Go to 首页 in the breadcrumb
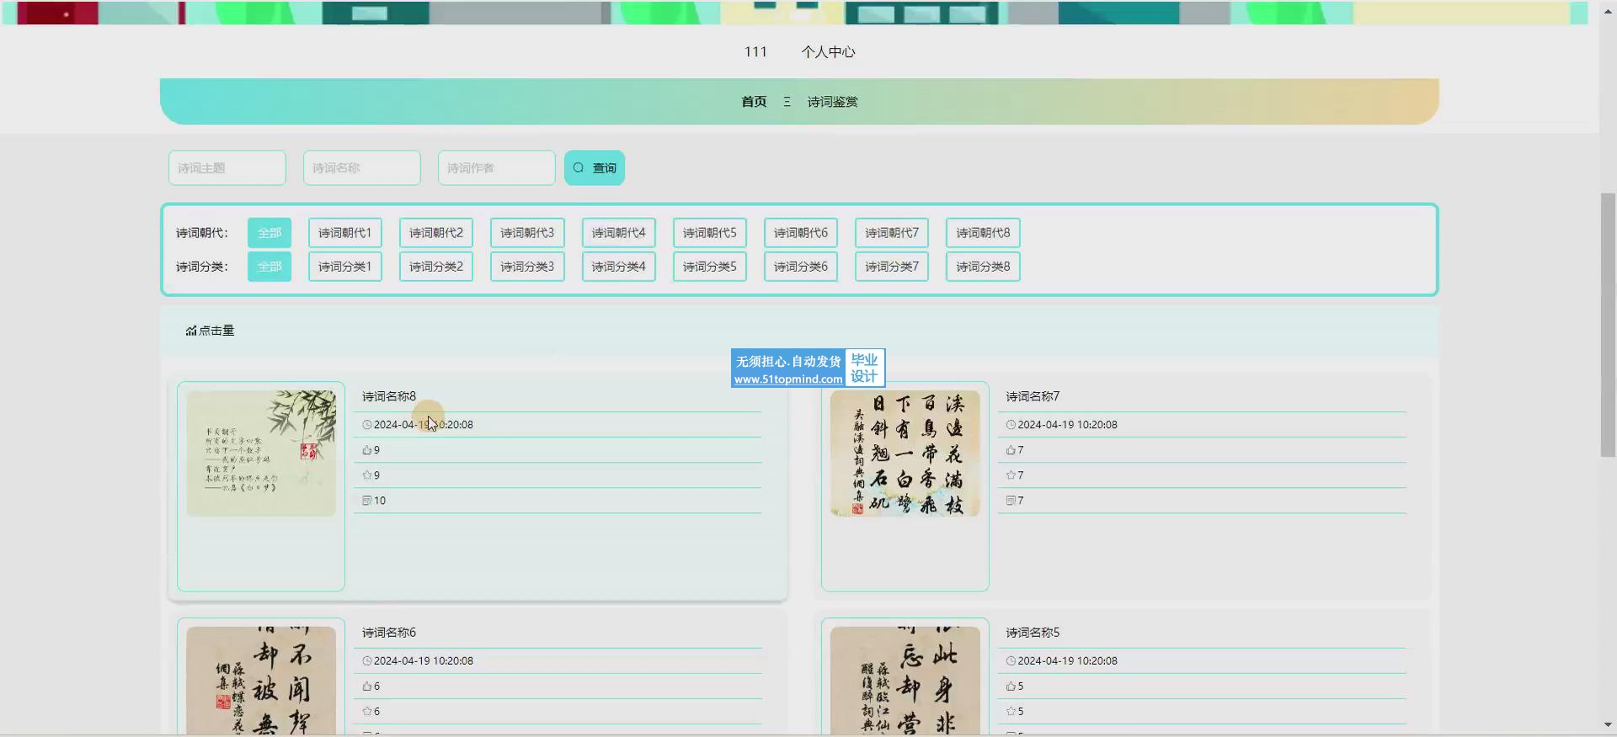This screenshot has width=1617, height=737. (x=754, y=102)
